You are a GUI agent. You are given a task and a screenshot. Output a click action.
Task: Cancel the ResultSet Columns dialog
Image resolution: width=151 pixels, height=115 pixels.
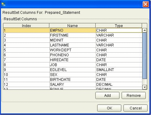coord(136,108)
